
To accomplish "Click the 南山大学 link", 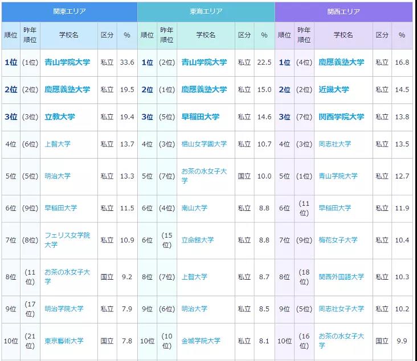I will pos(194,208).
